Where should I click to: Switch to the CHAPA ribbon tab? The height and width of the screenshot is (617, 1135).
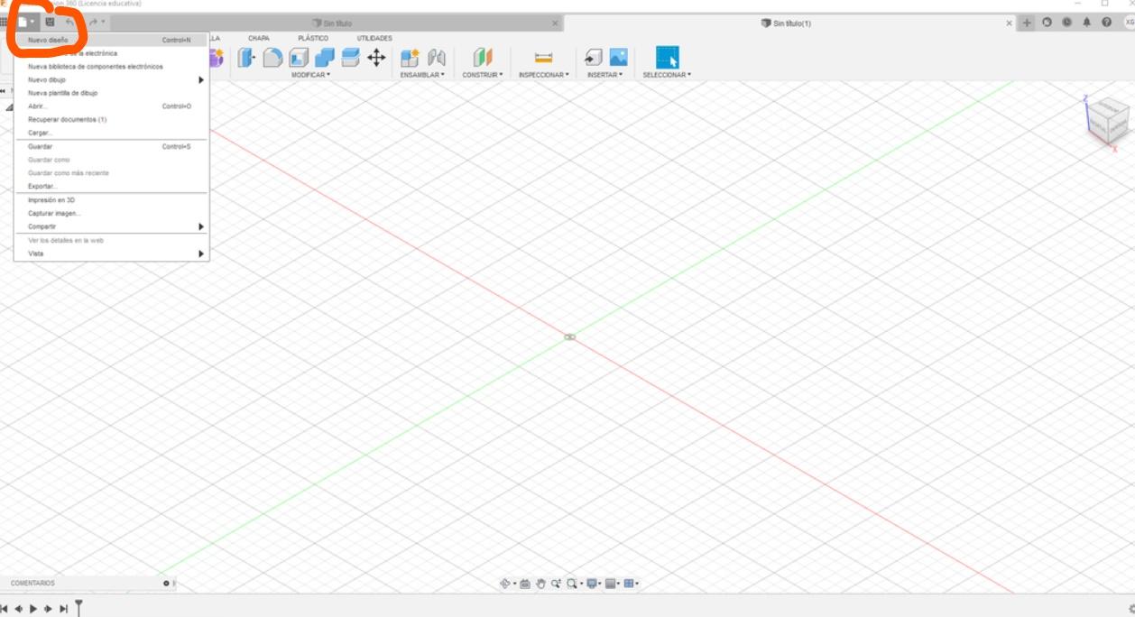click(259, 38)
